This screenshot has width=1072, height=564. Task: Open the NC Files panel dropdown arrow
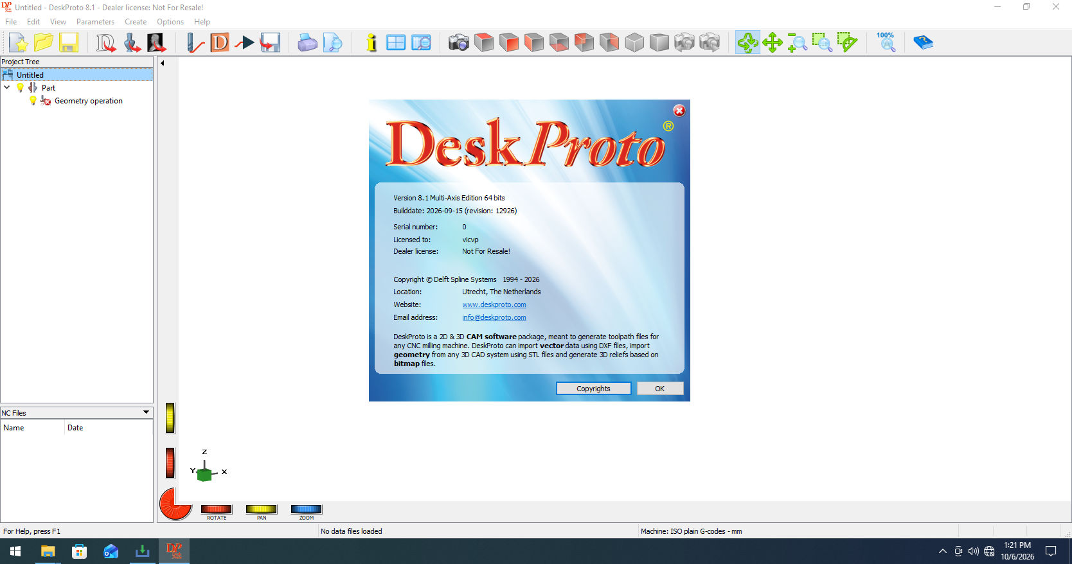pyautogui.click(x=146, y=412)
